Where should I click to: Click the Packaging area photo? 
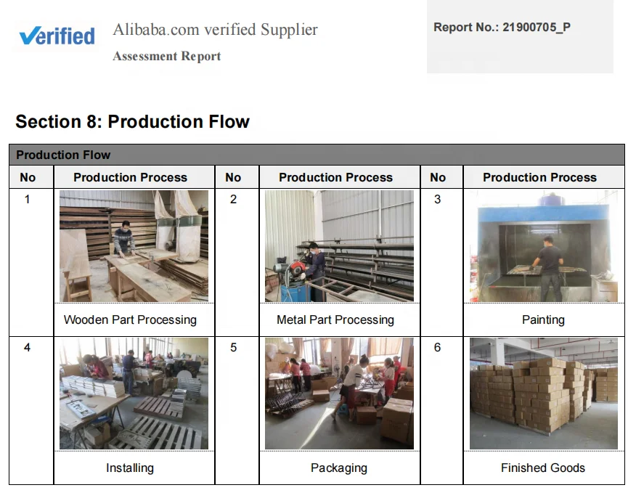pos(339,393)
